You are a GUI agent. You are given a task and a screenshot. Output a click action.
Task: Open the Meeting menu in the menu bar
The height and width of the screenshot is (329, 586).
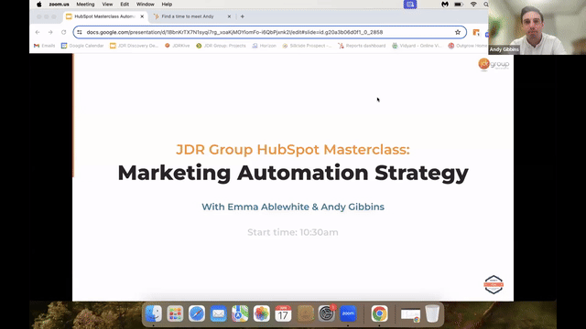pos(85,4)
